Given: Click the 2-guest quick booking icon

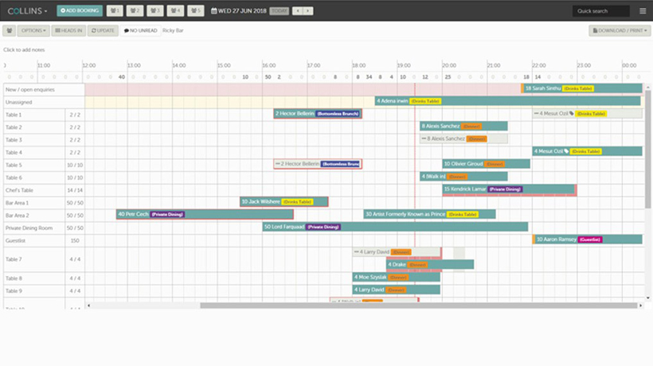Looking at the screenshot, I should tap(135, 11).
